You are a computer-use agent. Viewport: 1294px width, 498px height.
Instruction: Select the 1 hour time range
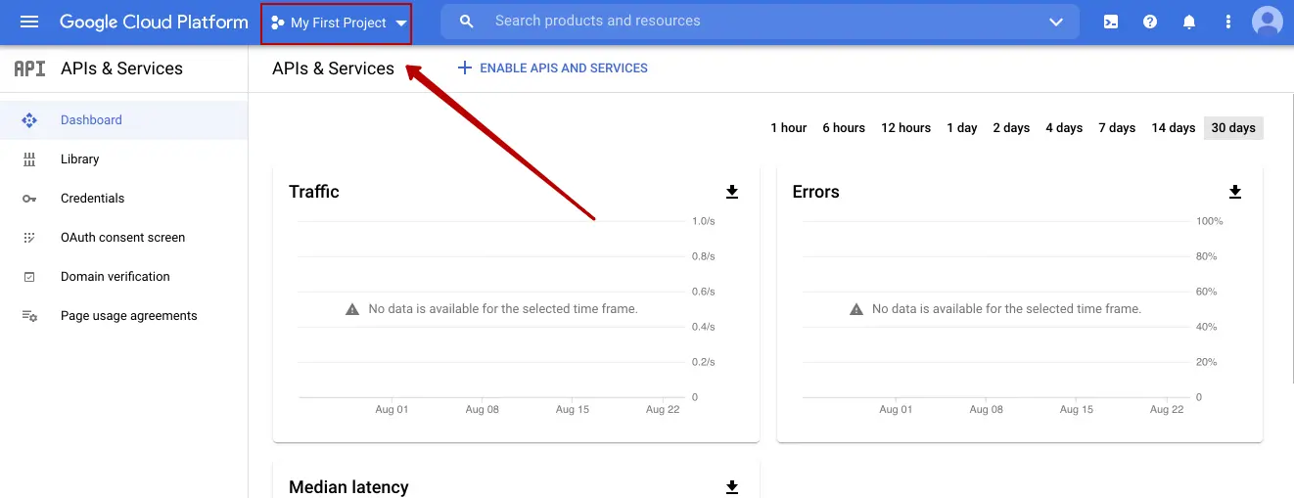click(x=788, y=128)
